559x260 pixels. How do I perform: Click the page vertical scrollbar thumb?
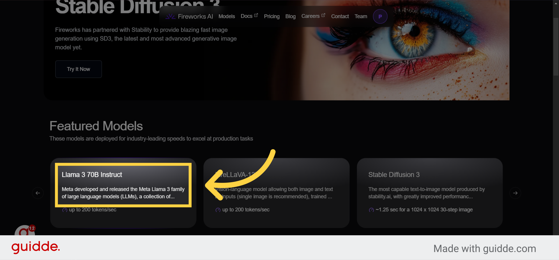556,47
